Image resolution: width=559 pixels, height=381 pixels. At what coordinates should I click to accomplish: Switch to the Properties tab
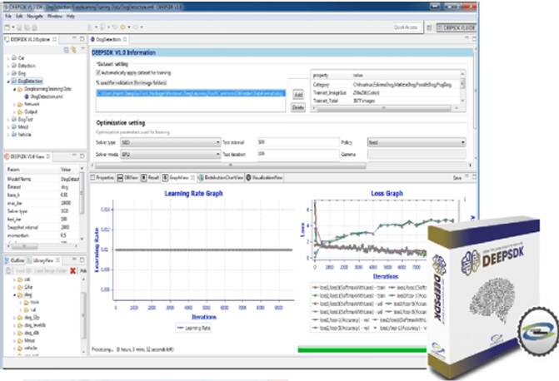102,177
